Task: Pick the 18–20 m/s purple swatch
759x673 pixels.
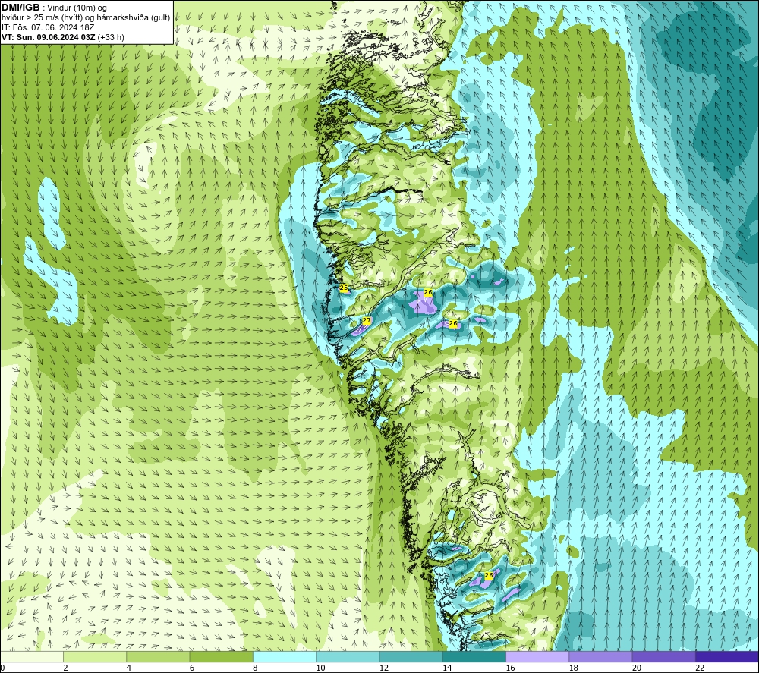Action: tap(600, 656)
